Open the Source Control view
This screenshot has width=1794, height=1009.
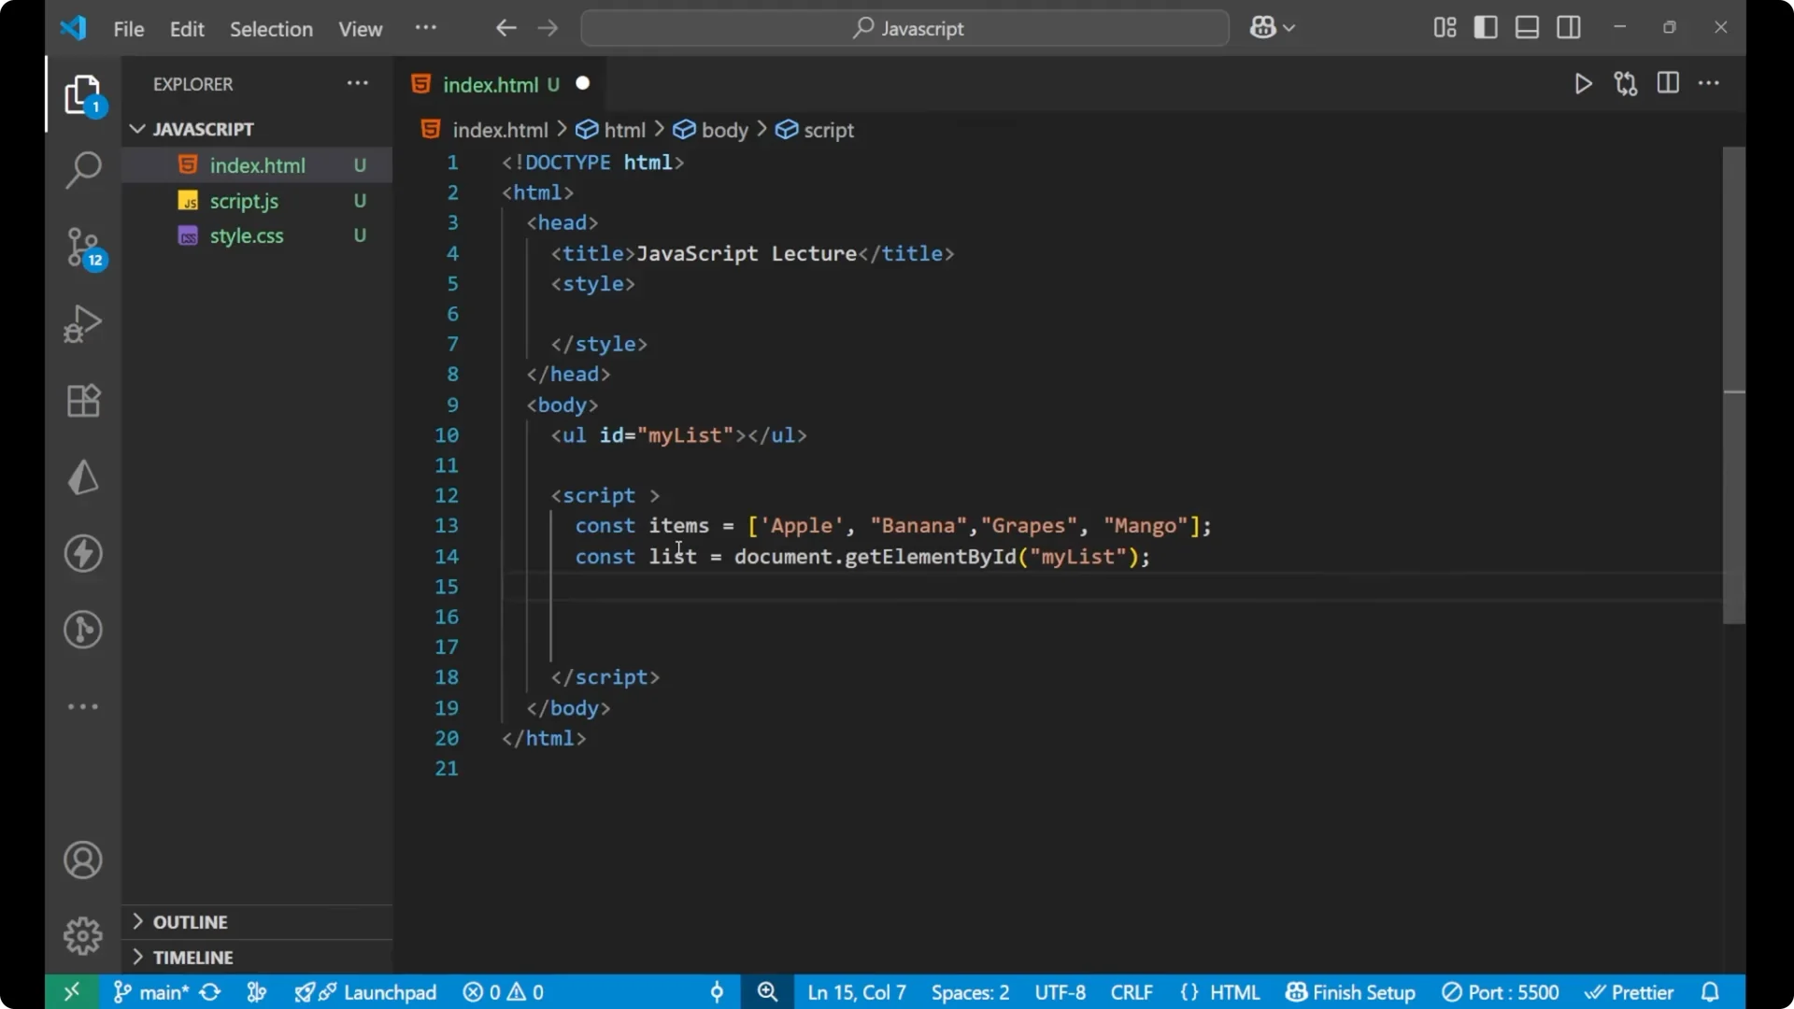click(x=83, y=248)
